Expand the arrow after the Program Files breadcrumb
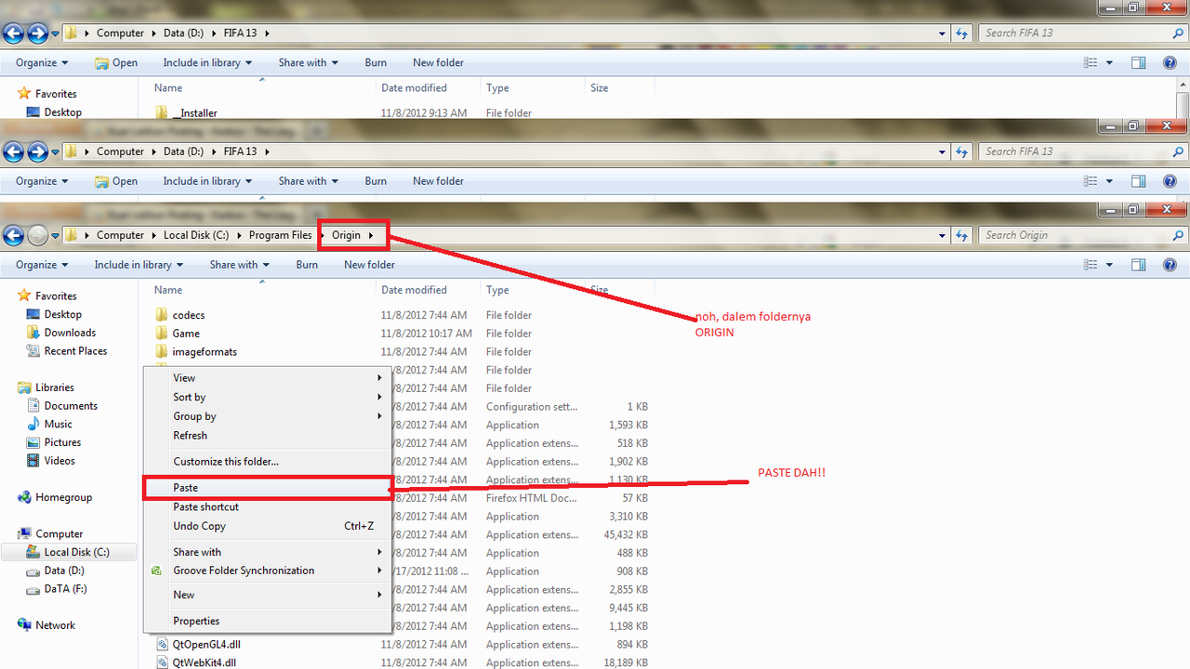1190x669 pixels. 322,235
